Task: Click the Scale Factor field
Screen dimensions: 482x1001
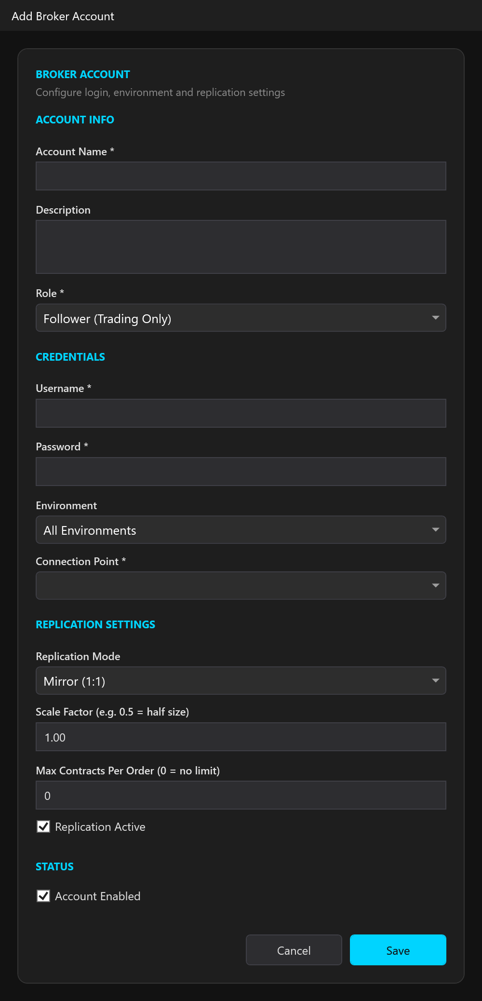Action: tap(241, 737)
